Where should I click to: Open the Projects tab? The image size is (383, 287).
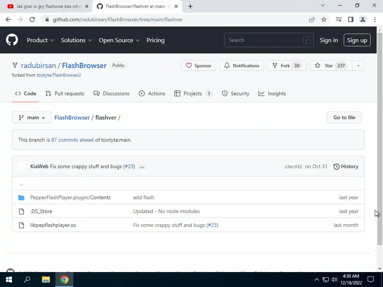point(193,93)
